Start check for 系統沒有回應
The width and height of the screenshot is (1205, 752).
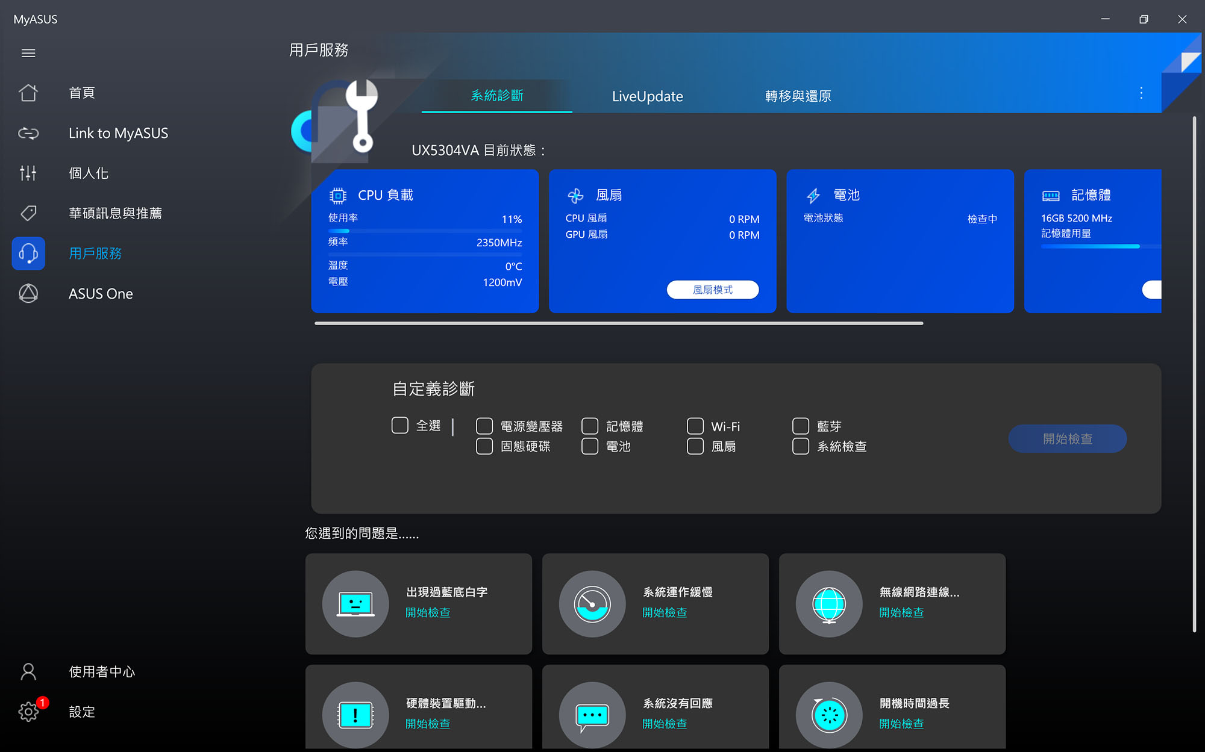[x=665, y=724]
